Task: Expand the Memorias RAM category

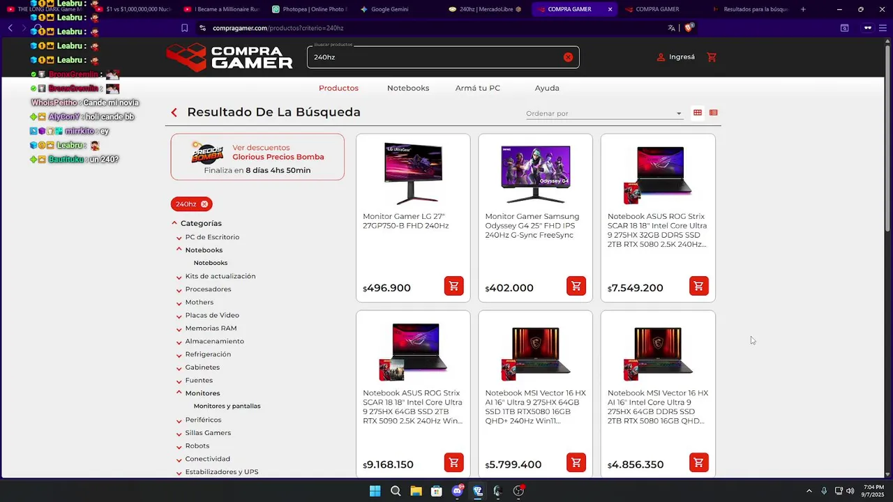Action: coord(179,329)
